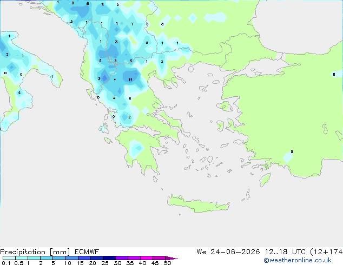The width and height of the screenshot is (343, 265).
Task: Click the '11' precipitation value on map
Action: tap(130, 80)
